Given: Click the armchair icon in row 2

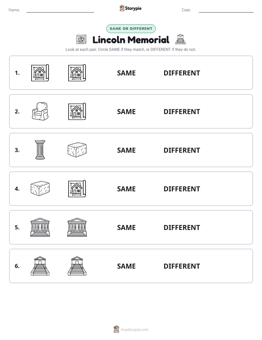Looking at the screenshot, I should (x=40, y=111).
